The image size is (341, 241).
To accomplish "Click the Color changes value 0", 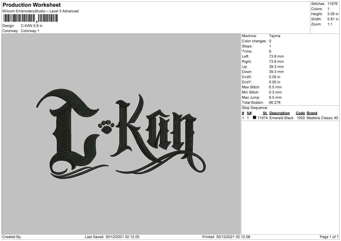I will tap(270, 41).
